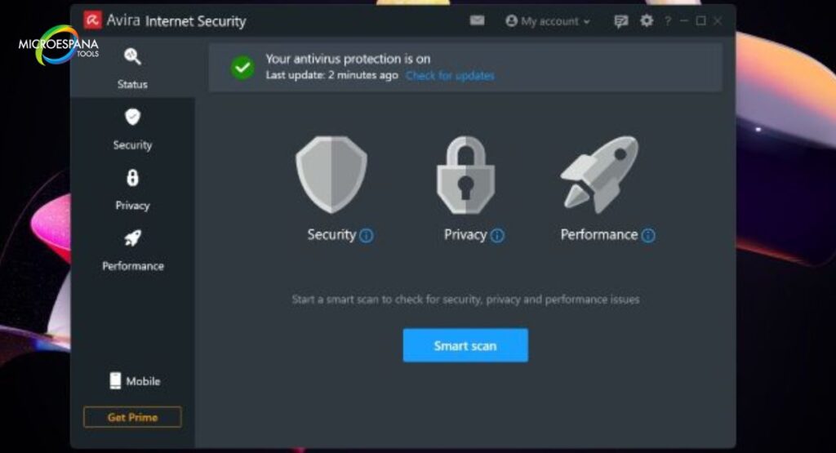Click the help question mark icon

pos(669,21)
